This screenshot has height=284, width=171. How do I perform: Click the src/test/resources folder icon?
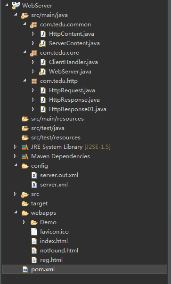[x=25, y=138]
